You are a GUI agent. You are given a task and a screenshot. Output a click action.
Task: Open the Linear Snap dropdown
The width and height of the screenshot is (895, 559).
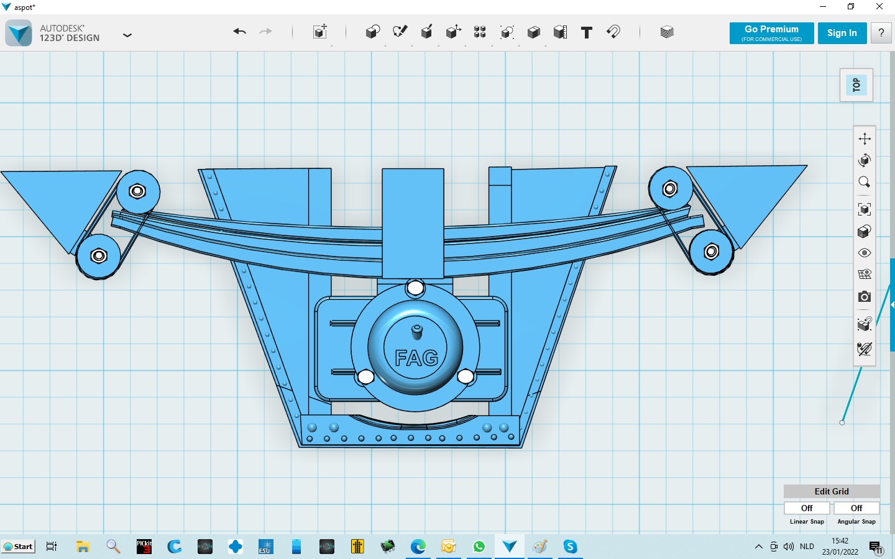(807, 508)
